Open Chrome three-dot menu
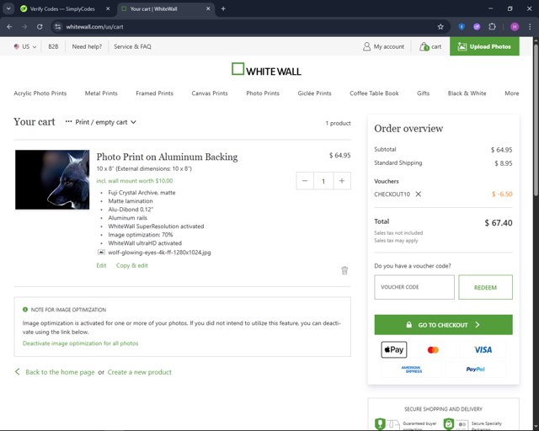Screen dimensions: 539x431 coord(530,27)
